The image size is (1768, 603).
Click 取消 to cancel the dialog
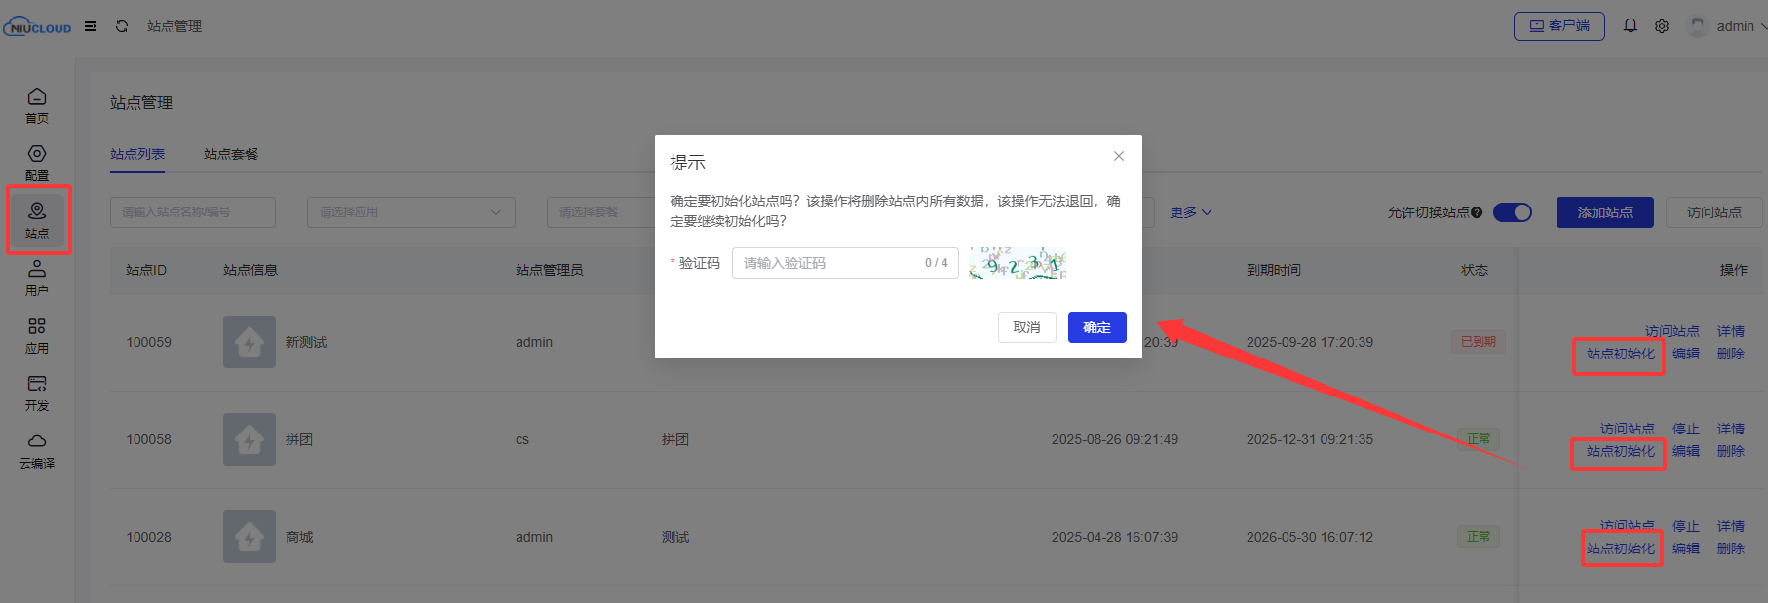coord(1026,327)
